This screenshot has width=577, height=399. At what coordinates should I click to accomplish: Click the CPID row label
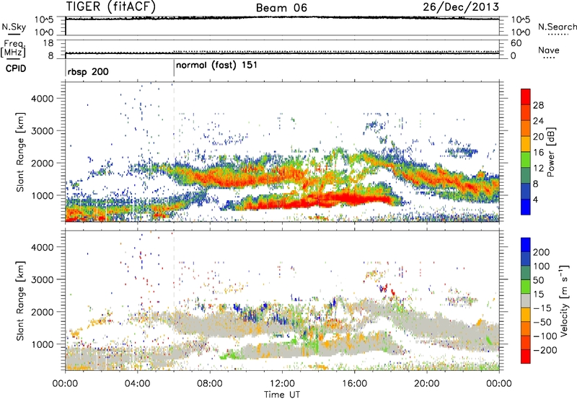pyautogui.click(x=16, y=68)
